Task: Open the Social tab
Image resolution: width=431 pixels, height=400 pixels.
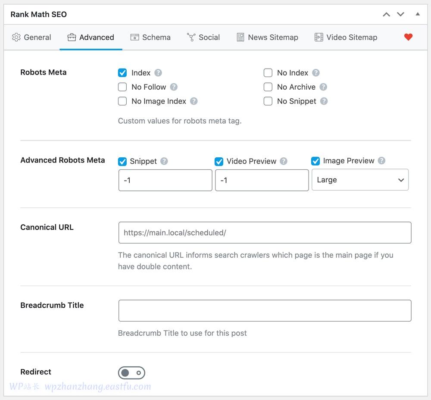Action: click(x=203, y=37)
